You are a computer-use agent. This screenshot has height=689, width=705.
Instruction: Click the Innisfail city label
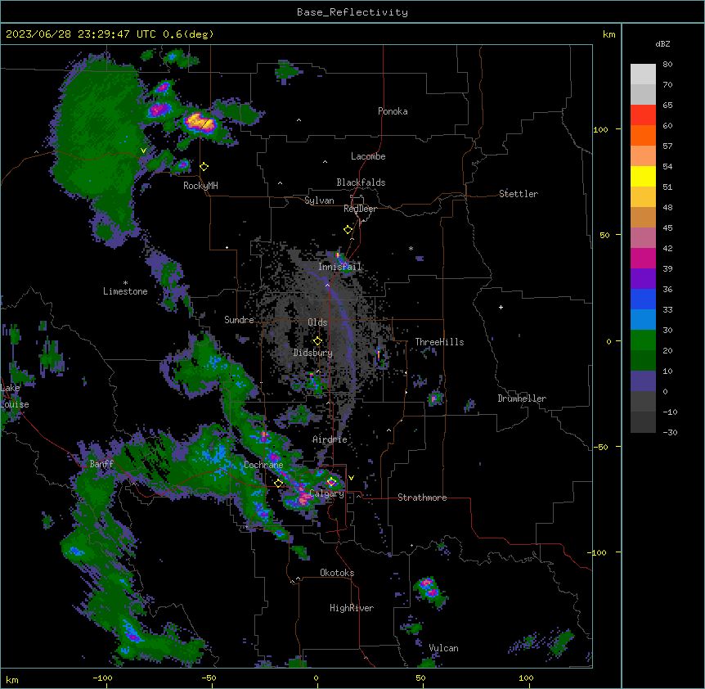[339, 267]
